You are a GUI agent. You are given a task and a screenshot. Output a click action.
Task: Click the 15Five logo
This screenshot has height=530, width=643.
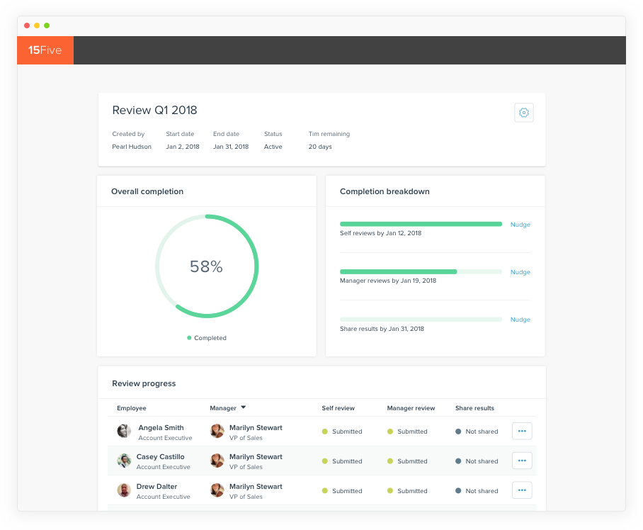45,50
